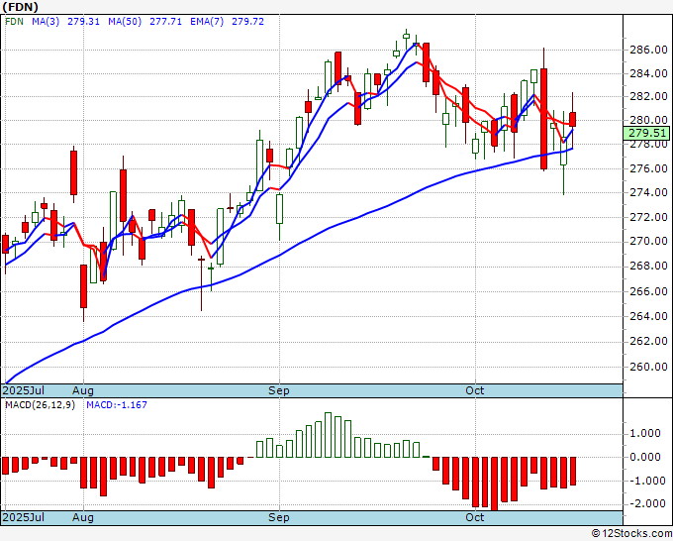673x541 pixels.
Task: Click the MACD(26,12,9) indicator label
Action: coord(40,405)
